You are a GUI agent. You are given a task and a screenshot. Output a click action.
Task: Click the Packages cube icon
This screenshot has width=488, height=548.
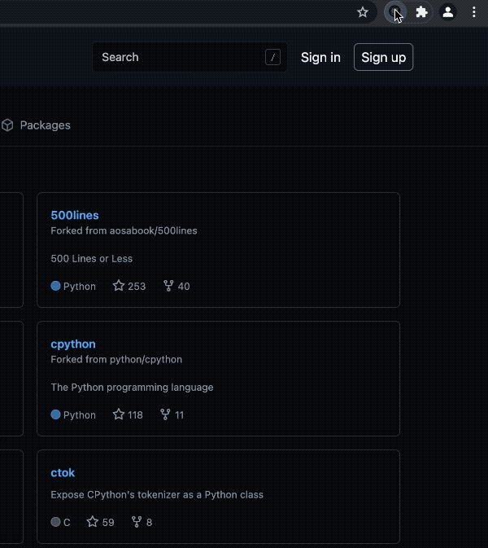(x=7, y=125)
